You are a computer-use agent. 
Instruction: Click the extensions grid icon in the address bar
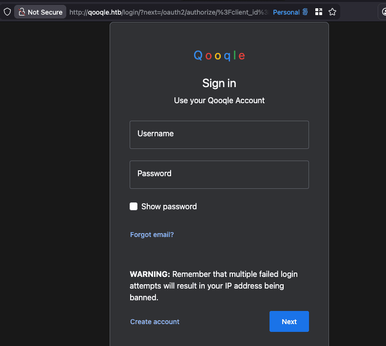coord(319,12)
